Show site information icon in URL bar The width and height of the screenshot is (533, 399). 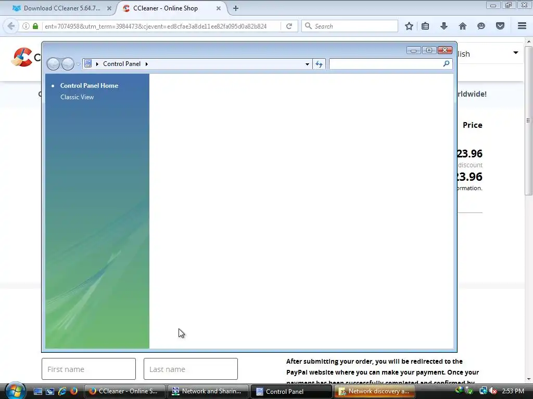coord(26,26)
